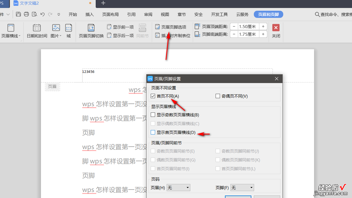The image size is (352, 198).
Task: Open 页眉页脚选项 options
Action: click(x=171, y=27)
